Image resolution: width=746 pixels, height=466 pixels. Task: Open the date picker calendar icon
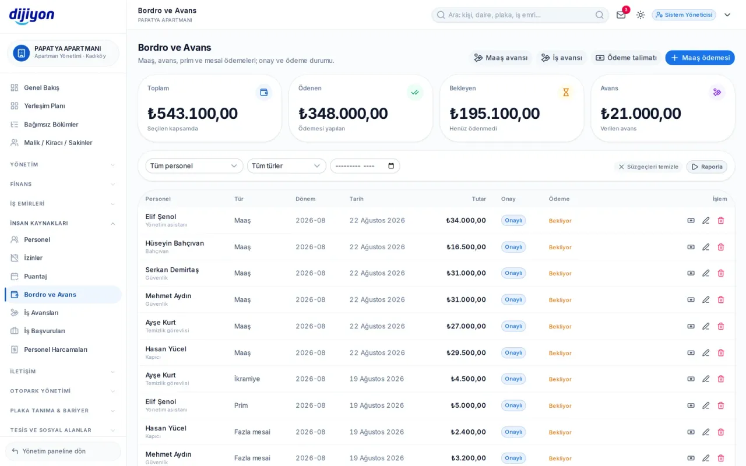coord(391,166)
